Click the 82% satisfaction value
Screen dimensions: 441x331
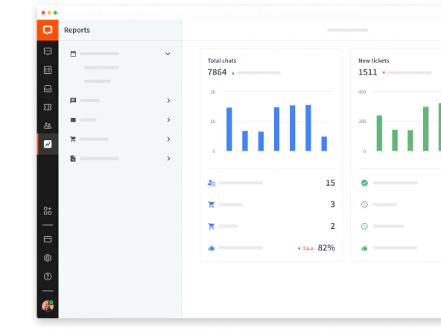(326, 248)
